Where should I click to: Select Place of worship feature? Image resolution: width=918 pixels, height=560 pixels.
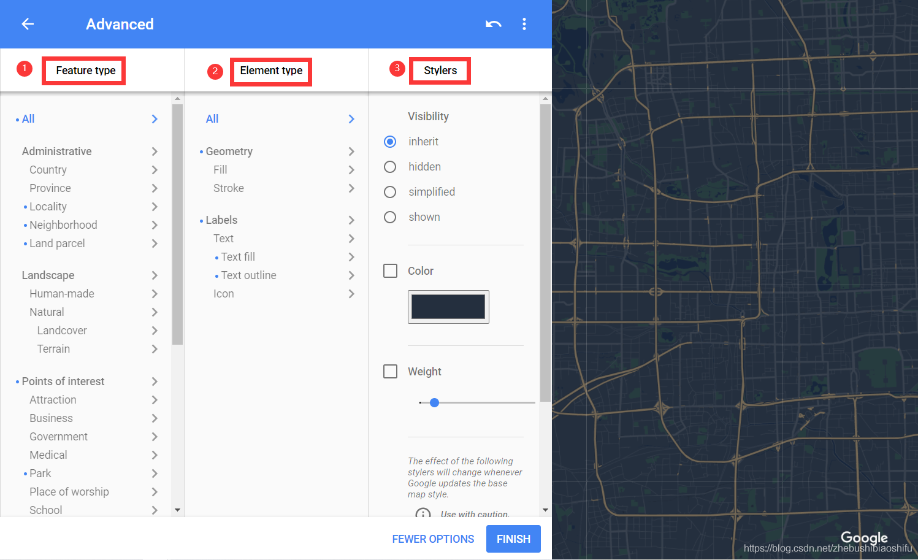[69, 492]
